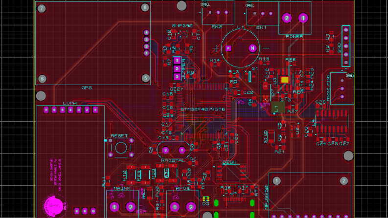Select pad 1 of the POWER connector
The image size is (388, 218).
point(303,18)
